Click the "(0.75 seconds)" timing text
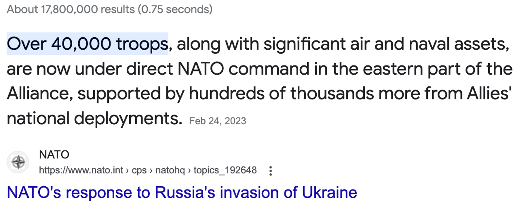This screenshot has height=215, width=524. [x=175, y=9]
